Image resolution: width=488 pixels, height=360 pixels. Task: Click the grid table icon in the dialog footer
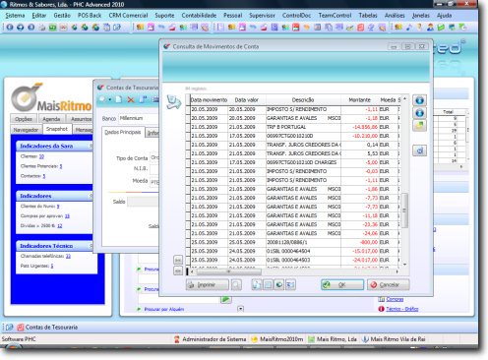pos(268,284)
